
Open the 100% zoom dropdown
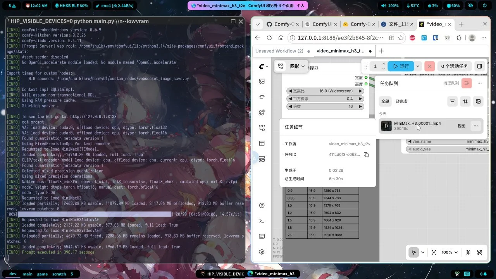pos(450,252)
